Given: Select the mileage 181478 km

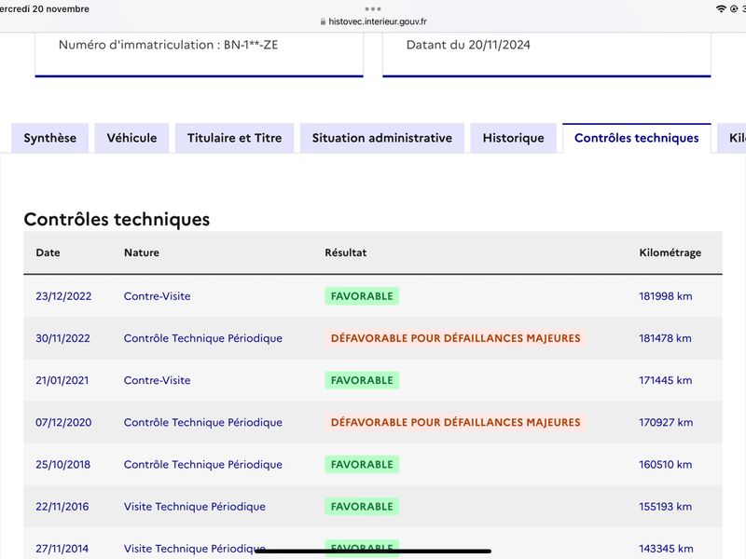Looking at the screenshot, I should click(665, 338).
